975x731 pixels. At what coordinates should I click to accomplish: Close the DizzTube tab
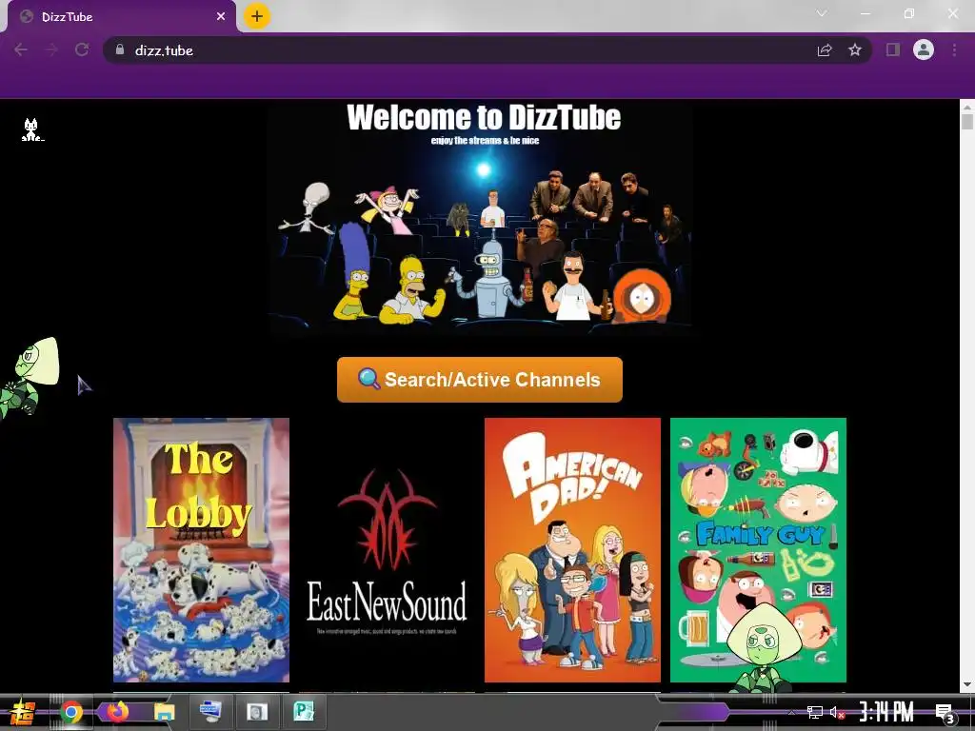(221, 16)
